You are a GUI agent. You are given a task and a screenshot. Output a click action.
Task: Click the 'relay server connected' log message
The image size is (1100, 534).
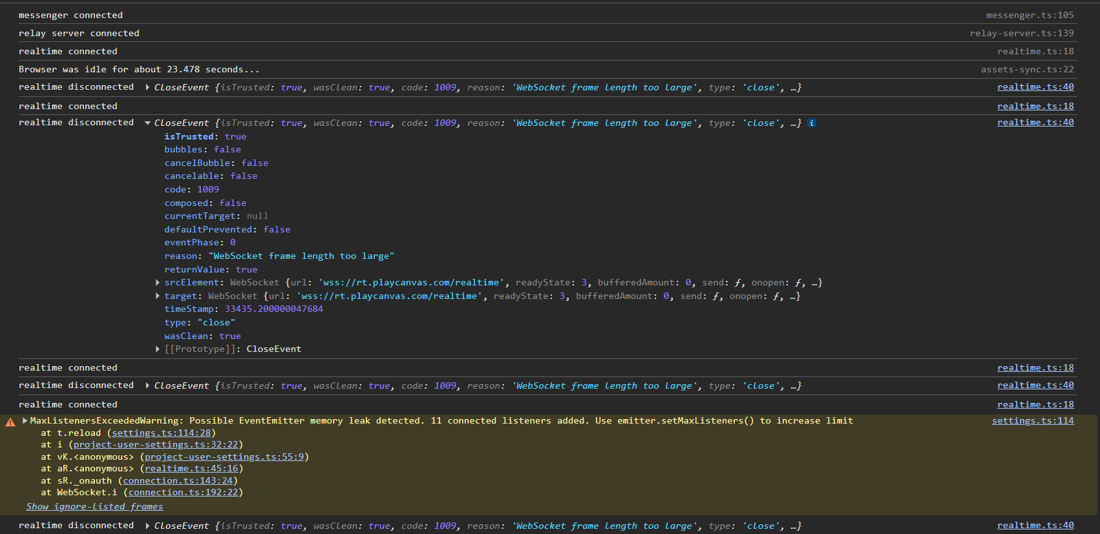[79, 33]
